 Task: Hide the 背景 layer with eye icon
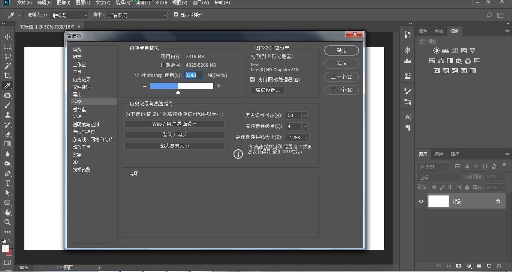[421, 201]
